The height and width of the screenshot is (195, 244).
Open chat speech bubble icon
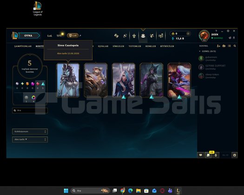pos(201,155)
